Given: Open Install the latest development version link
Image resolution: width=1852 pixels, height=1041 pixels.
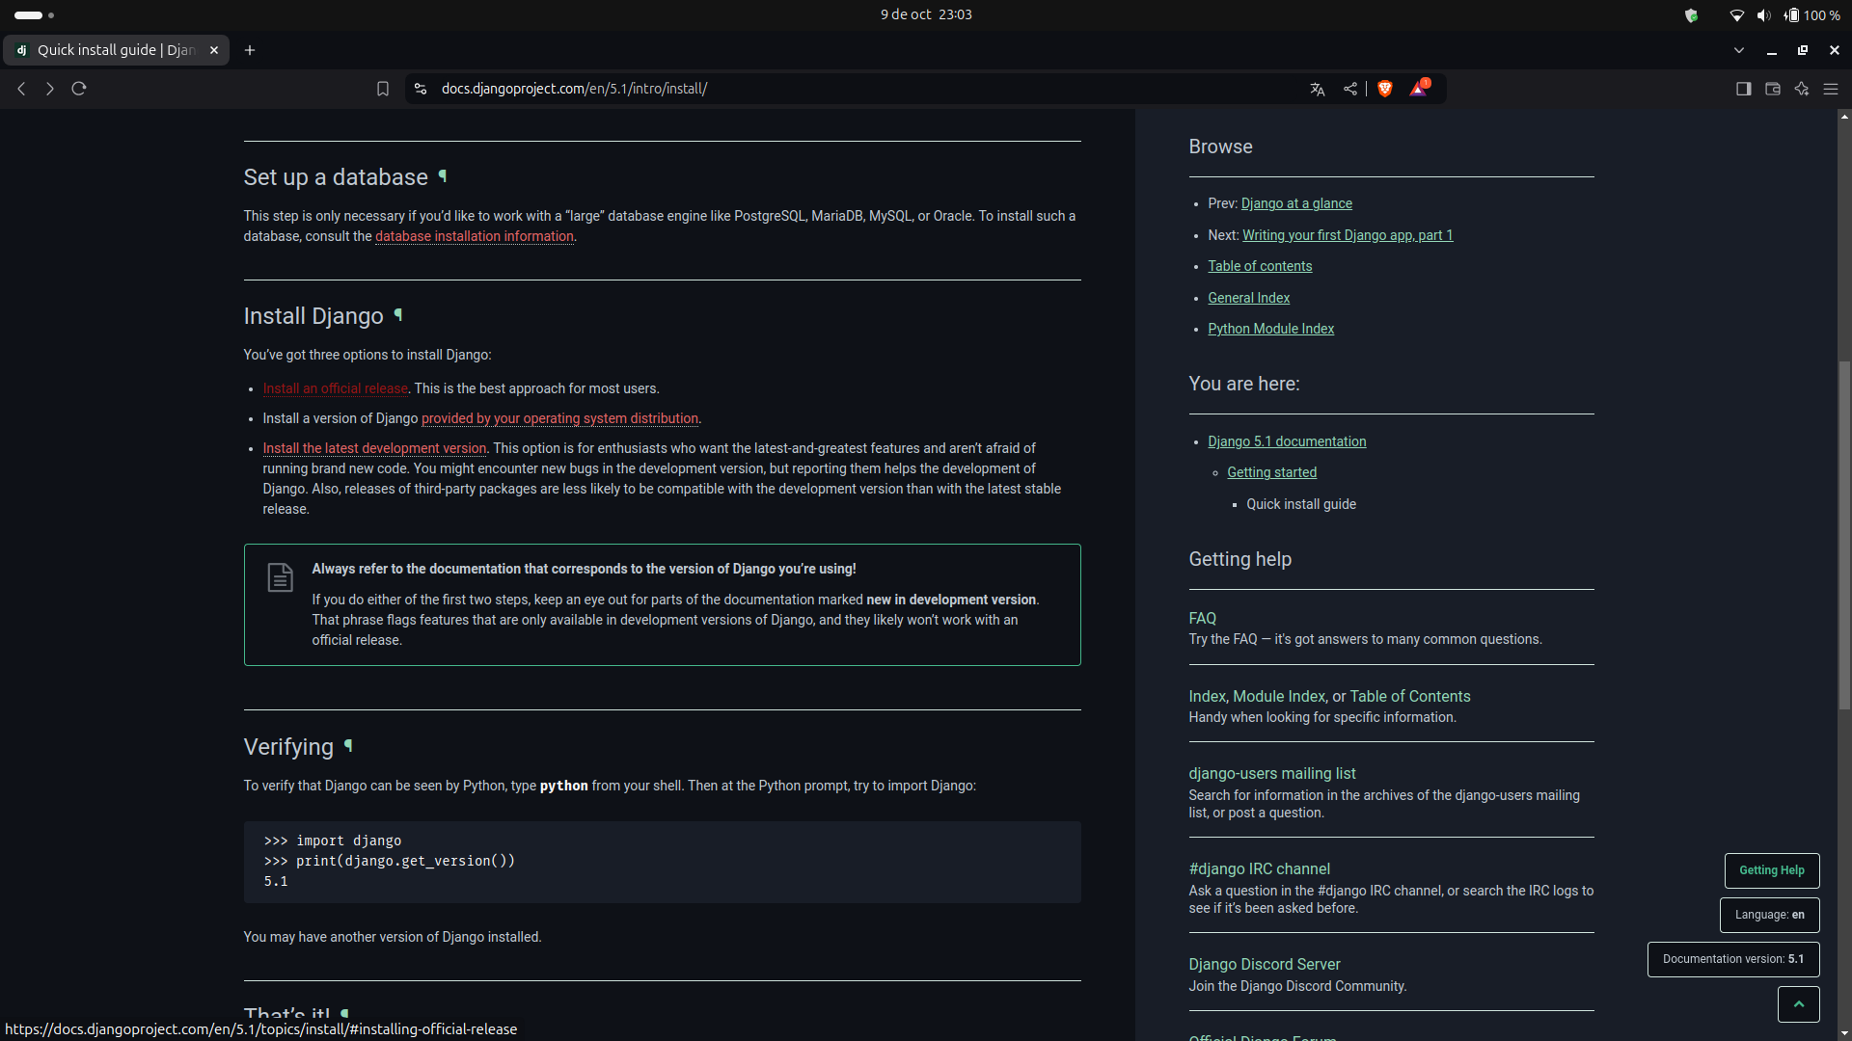Looking at the screenshot, I should 374,448.
